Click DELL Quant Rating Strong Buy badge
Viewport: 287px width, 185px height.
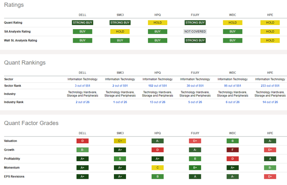(x=83, y=23)
